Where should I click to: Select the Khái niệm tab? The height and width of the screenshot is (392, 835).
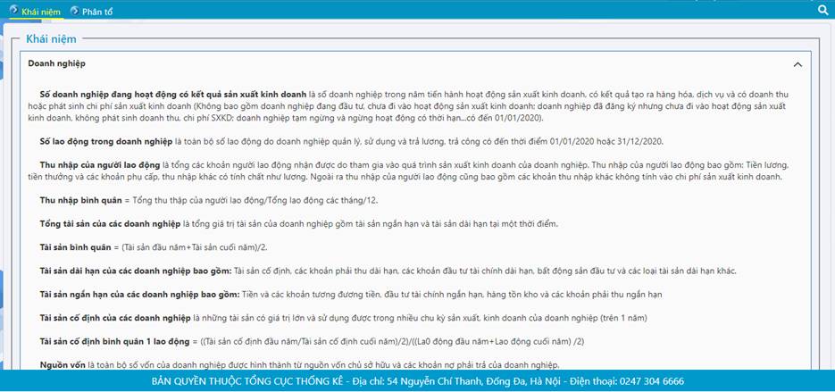[41, 11]
